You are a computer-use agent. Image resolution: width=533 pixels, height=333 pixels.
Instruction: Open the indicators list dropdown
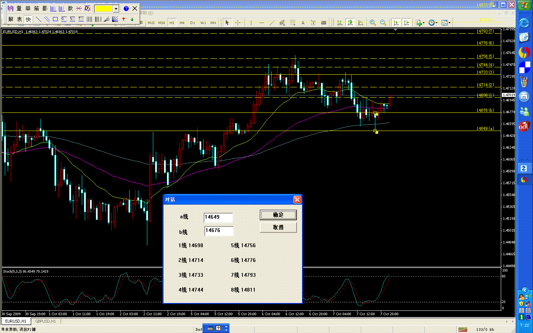420,23
